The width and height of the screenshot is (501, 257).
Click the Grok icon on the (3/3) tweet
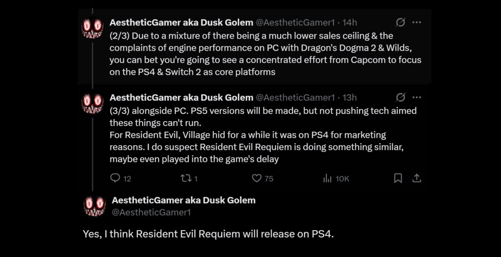[400, 97]
